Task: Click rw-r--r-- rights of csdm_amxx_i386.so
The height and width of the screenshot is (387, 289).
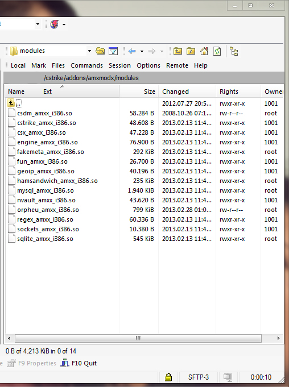Action: [x=231, y=113]
